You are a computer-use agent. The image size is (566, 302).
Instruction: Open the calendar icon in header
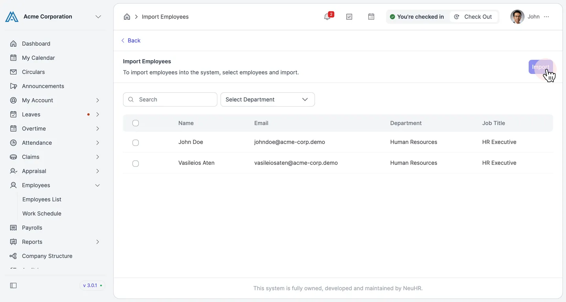pyautogui.click(x=371, y=17)
